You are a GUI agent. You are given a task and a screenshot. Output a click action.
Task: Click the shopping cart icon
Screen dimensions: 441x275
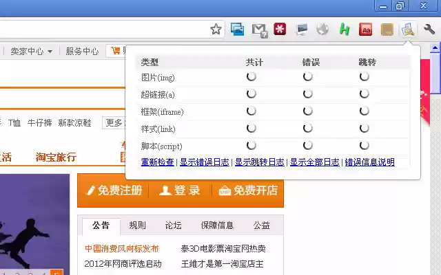coord(116,51)
